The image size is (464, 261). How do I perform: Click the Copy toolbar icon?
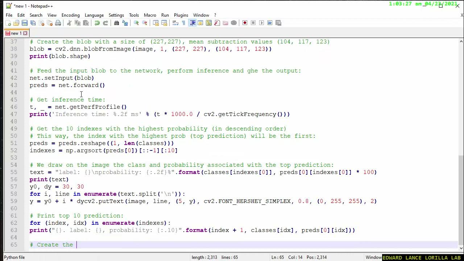coord(78,23)
